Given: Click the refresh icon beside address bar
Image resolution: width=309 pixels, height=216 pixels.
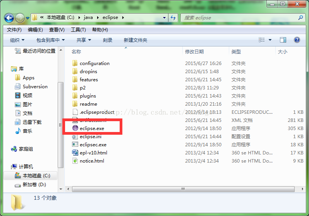Looking at the screenshot, I should click(x=173, y=18).
